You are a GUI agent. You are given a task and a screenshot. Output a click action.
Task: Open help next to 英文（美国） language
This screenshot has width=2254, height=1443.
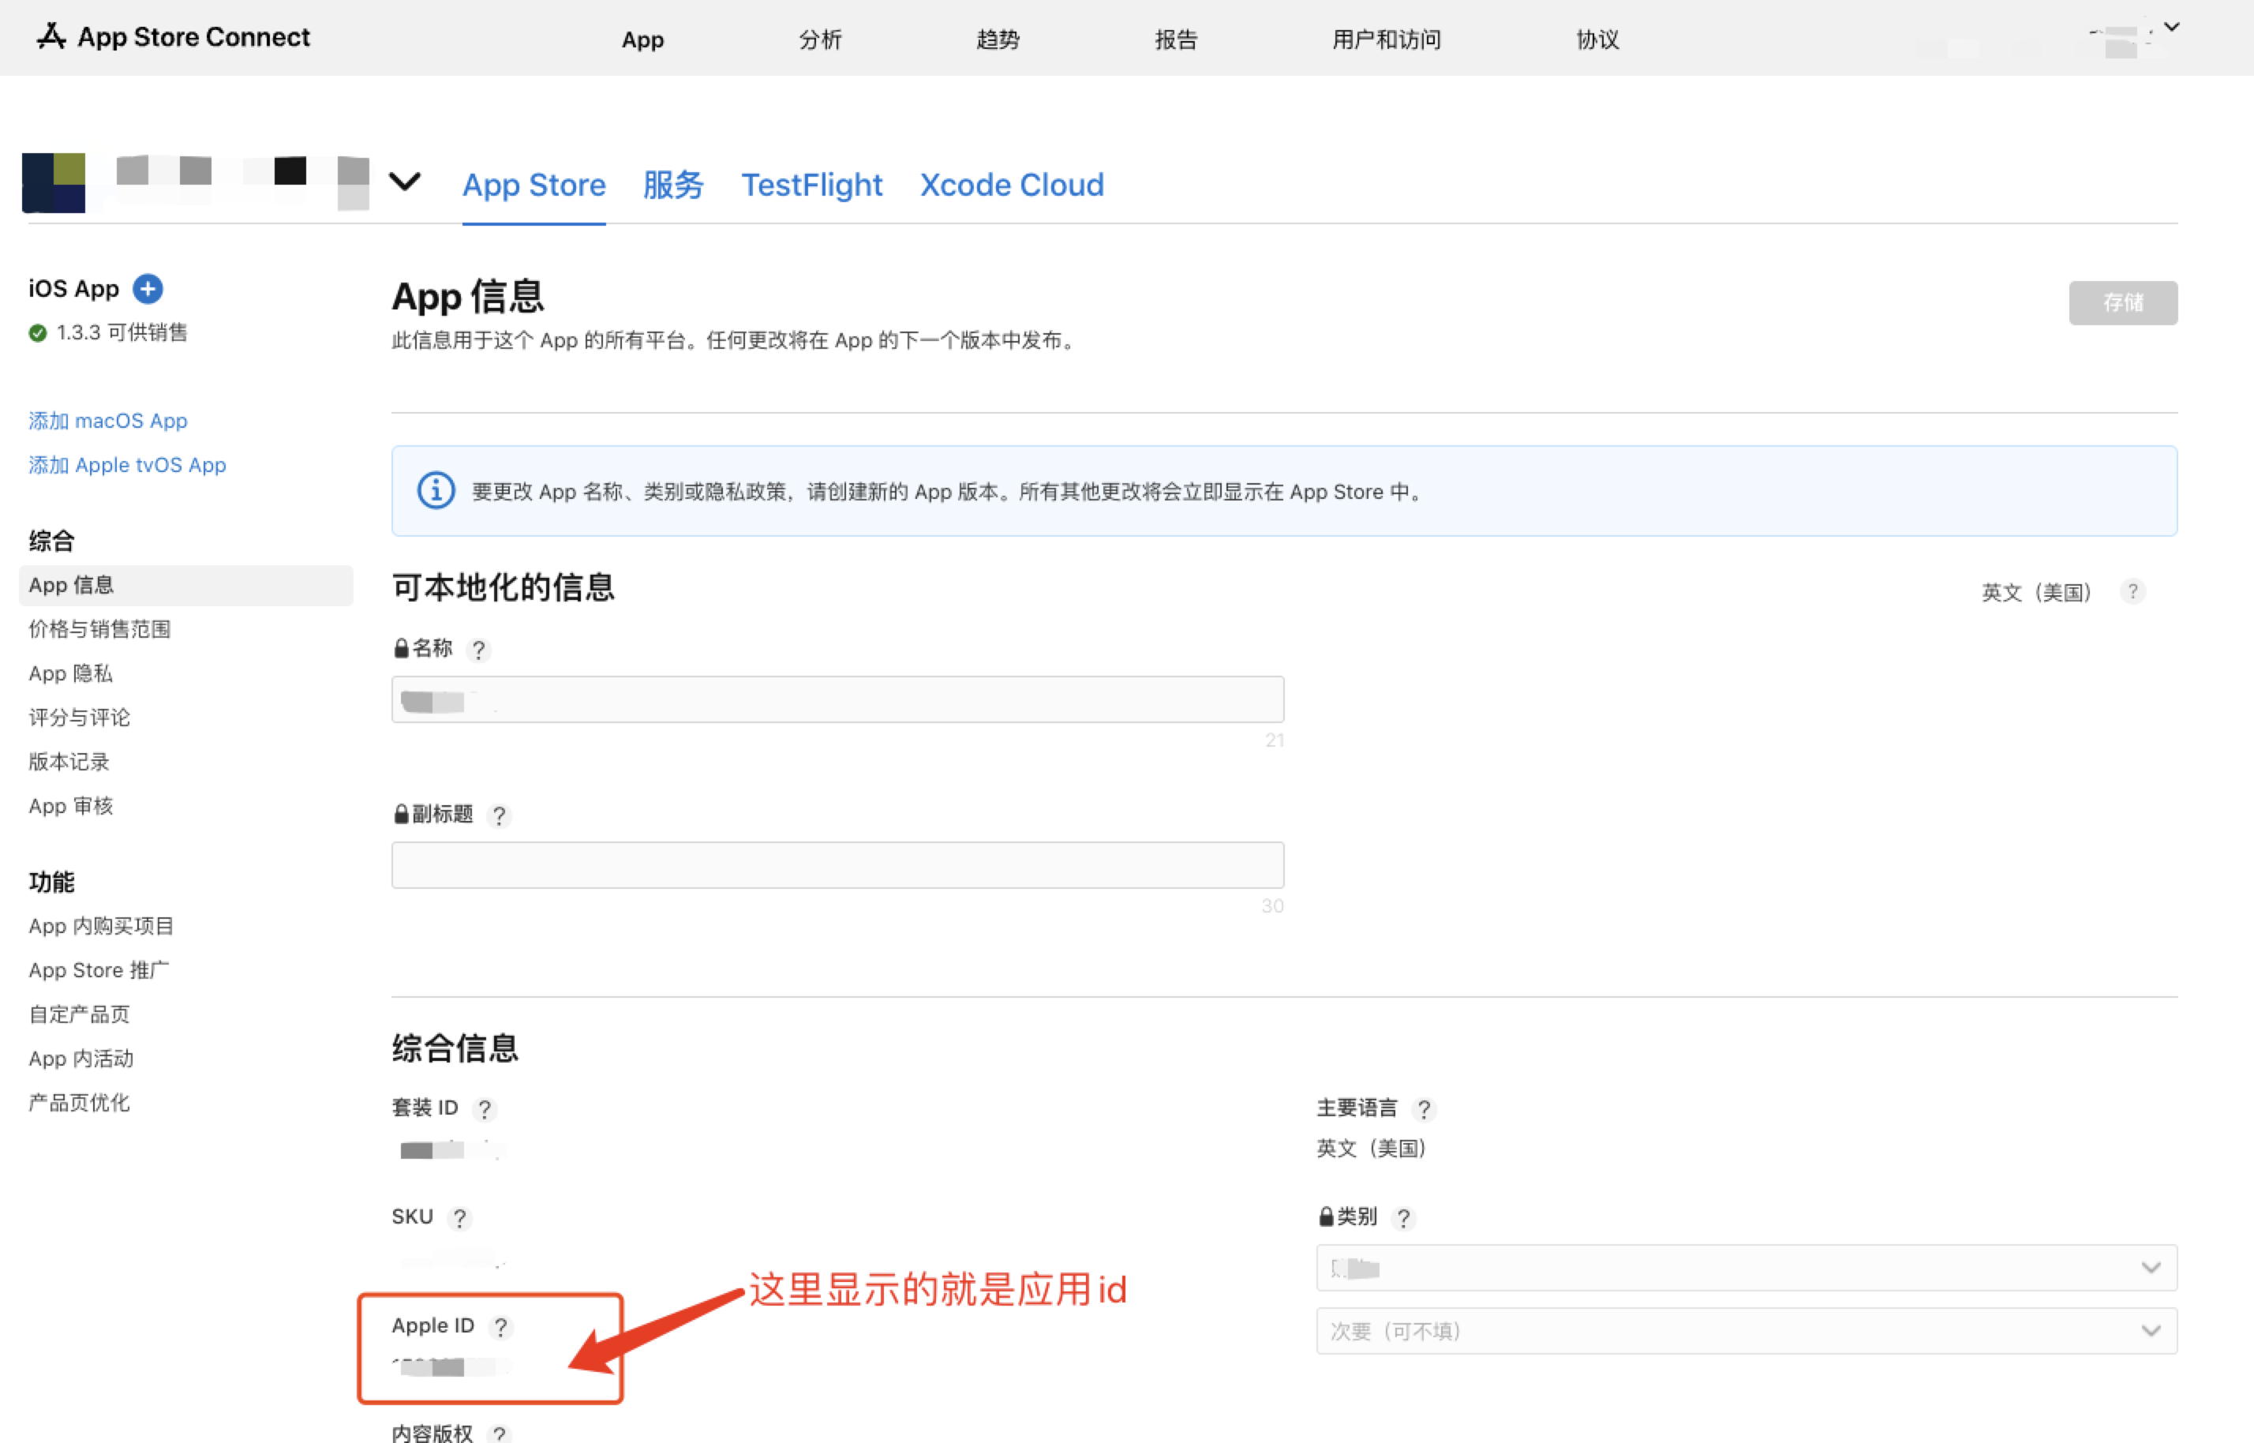[2132, 591]
